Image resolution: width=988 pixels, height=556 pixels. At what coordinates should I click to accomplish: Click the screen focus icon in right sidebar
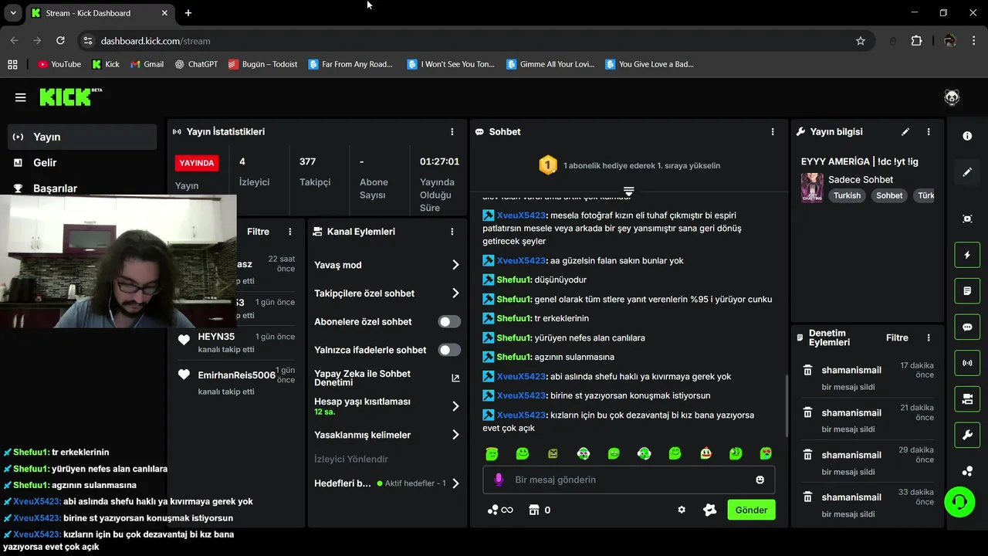pos(967,219)
